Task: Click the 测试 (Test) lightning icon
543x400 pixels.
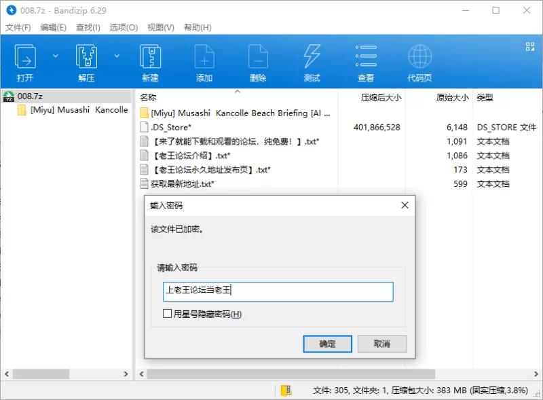Action: (312, 56)
